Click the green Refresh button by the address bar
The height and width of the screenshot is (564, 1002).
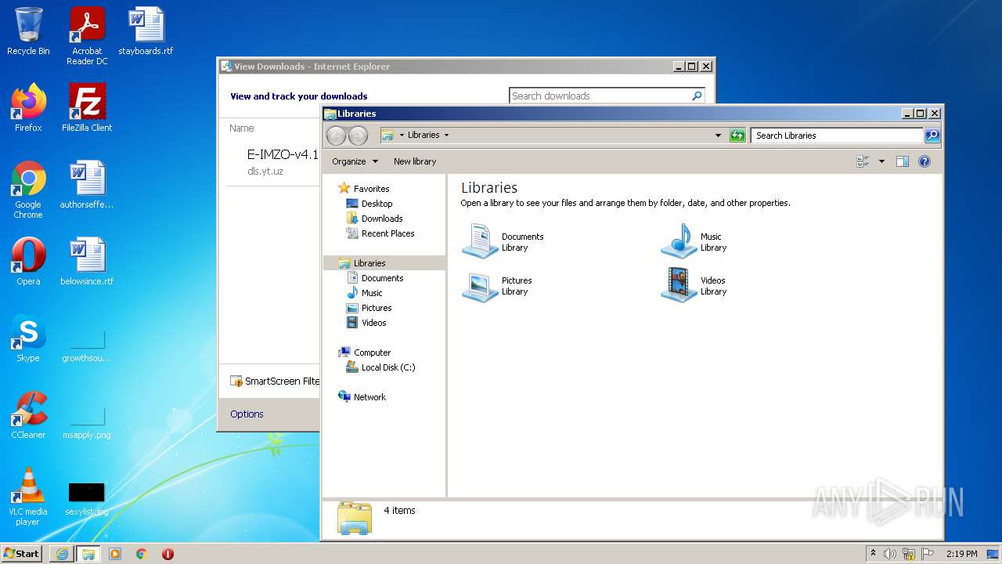click(x=737, y=136)
